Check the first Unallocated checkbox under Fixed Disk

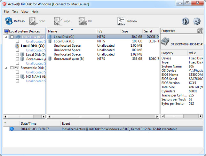(17, 41)
